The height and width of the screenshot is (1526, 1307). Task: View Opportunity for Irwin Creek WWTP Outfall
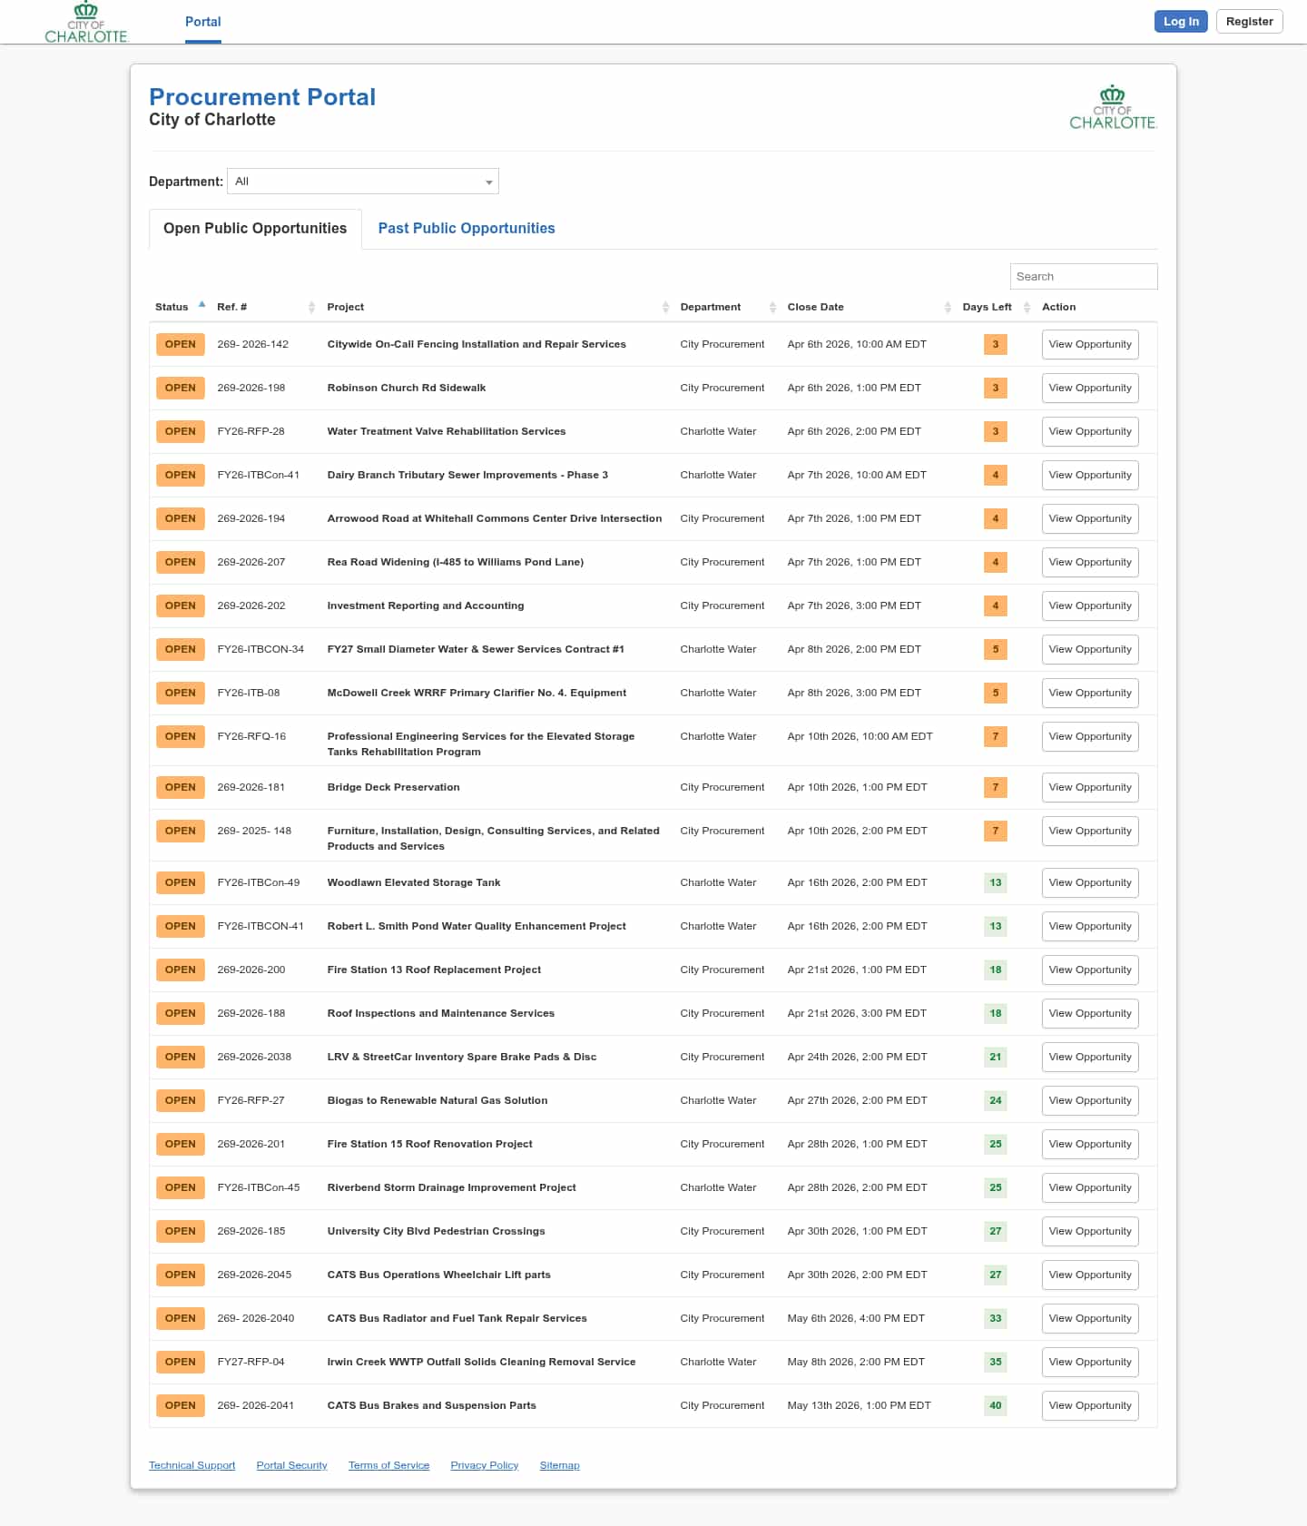click(x=1090, y=1363)
